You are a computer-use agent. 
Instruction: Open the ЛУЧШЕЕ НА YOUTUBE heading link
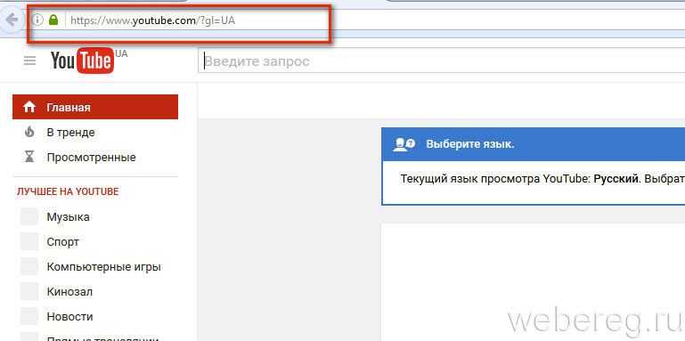[68, 191]
